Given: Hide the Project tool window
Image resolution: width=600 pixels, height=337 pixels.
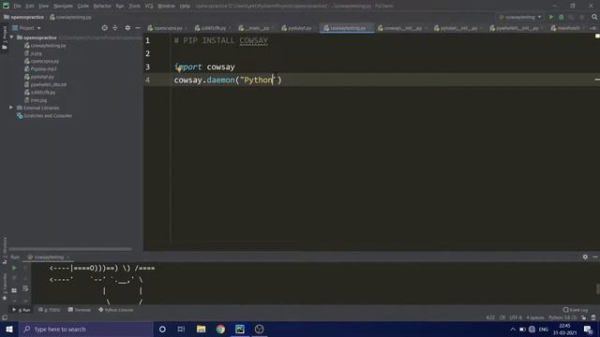Looking at the screenshot, I should point(138,28).
